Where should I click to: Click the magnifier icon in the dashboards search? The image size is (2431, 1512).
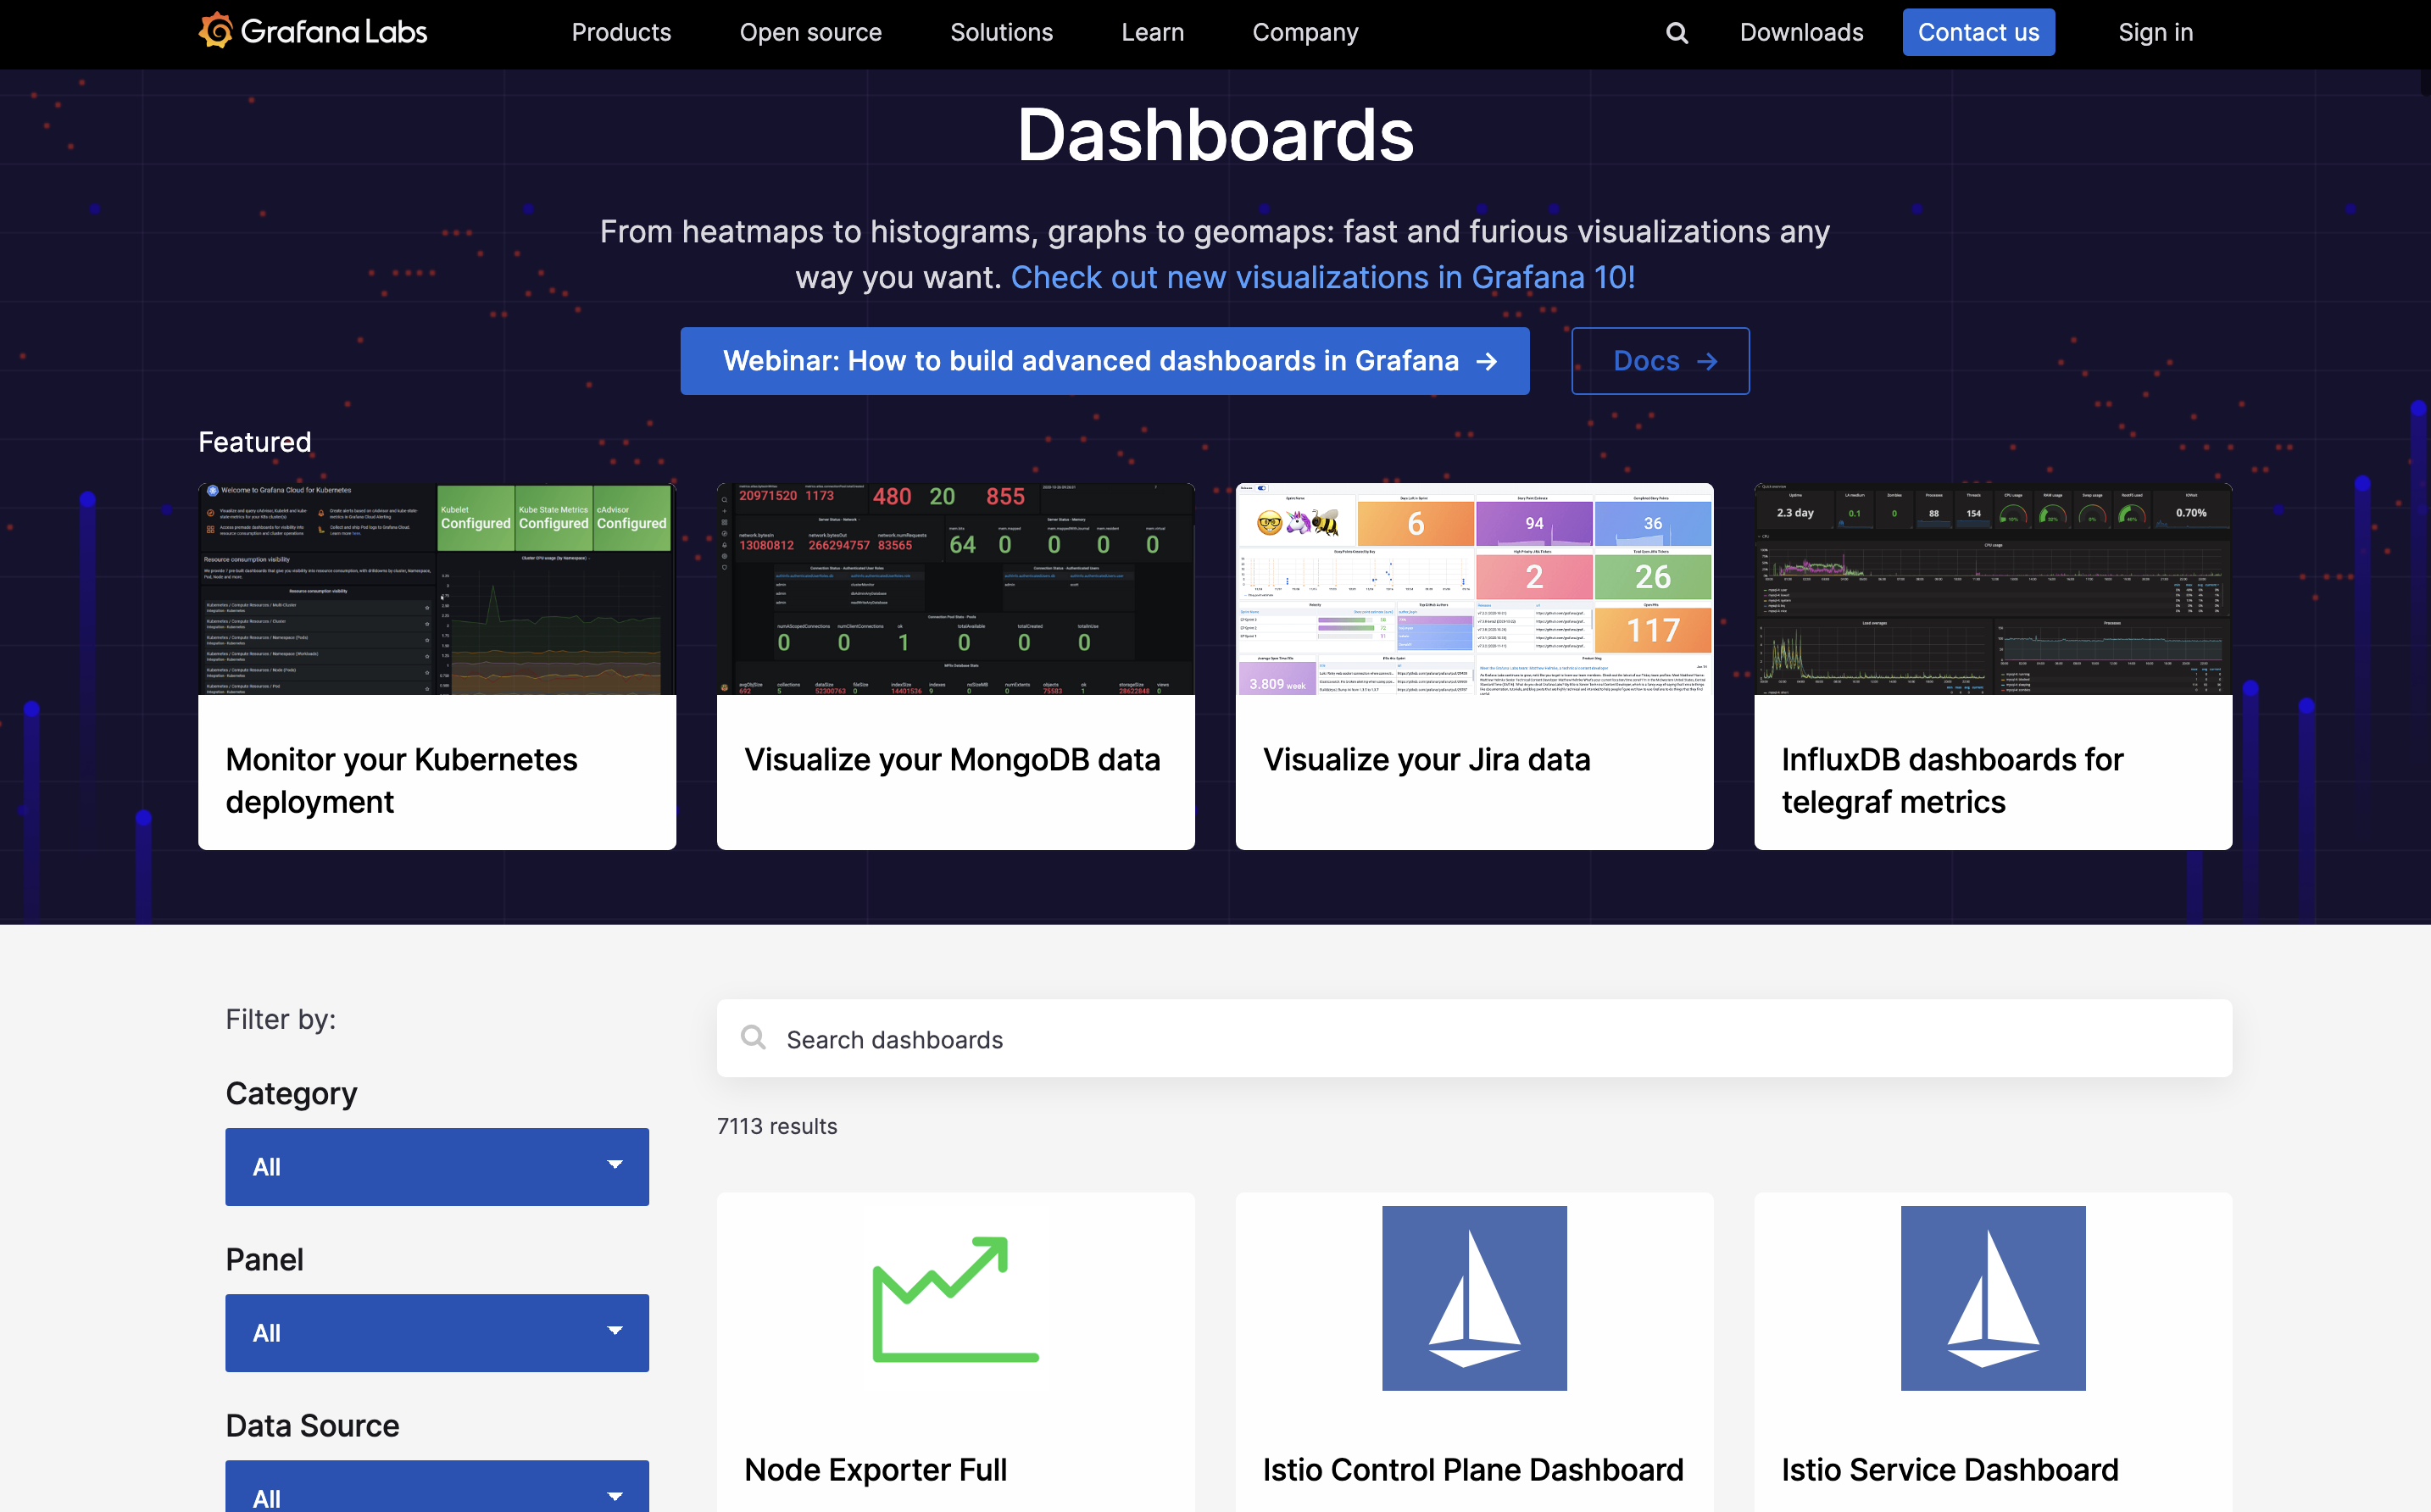pyautogui.click(x=753, y=1038)
